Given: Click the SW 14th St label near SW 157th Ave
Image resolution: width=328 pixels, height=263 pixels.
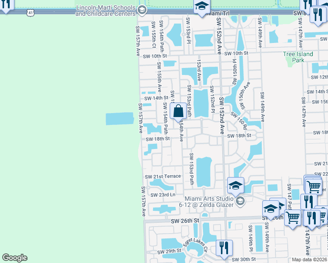Looking at the screenshot, I should tap(156, 98).
